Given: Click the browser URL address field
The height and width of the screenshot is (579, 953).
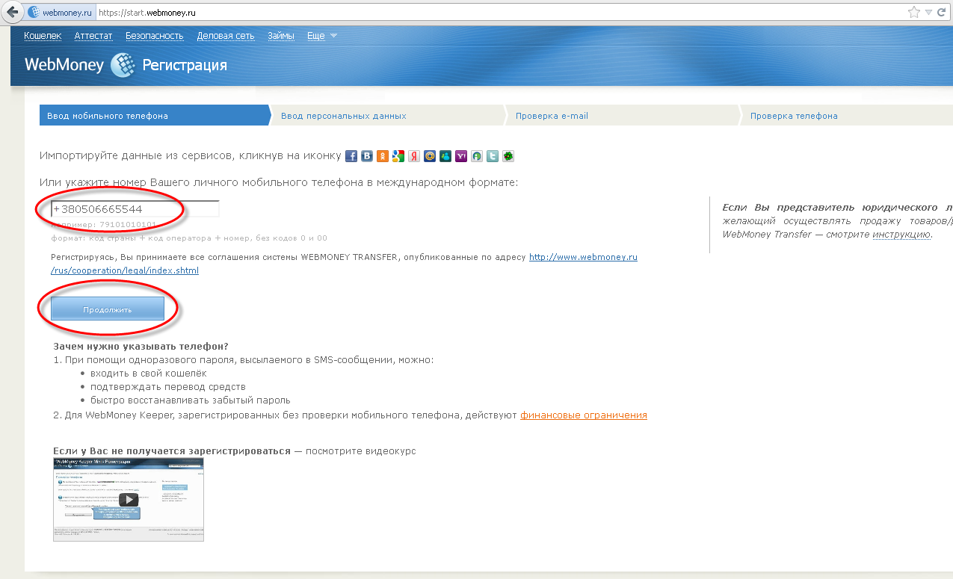Looking at the screenshot, I should 501,13.
